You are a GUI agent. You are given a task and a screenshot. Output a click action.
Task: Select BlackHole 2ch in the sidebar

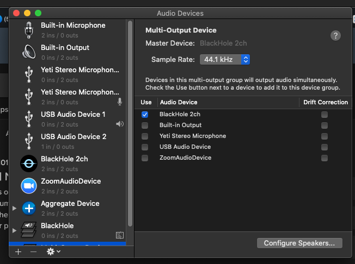point(68,164)
